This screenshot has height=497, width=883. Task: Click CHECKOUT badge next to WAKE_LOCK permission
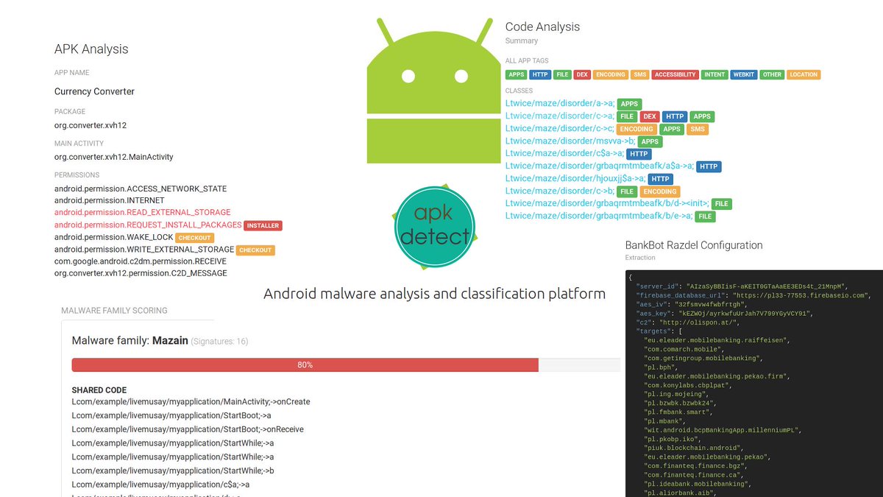tap(194, 238)
